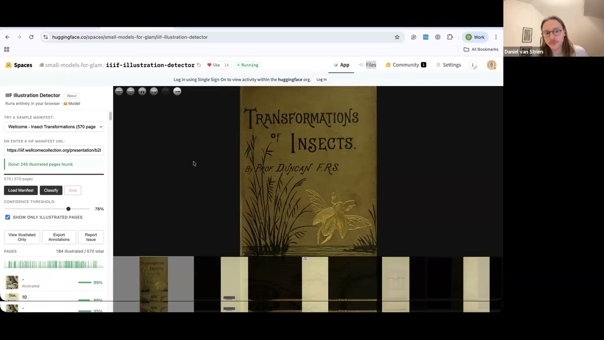Viewport: 604px width, 340px height.
Task: Click the Running status badge
Action: tap(247, 65)
